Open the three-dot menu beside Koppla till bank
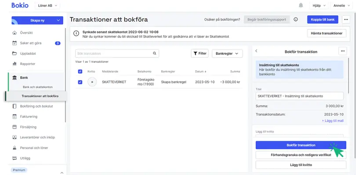356x175 pixels. [346, 19]
